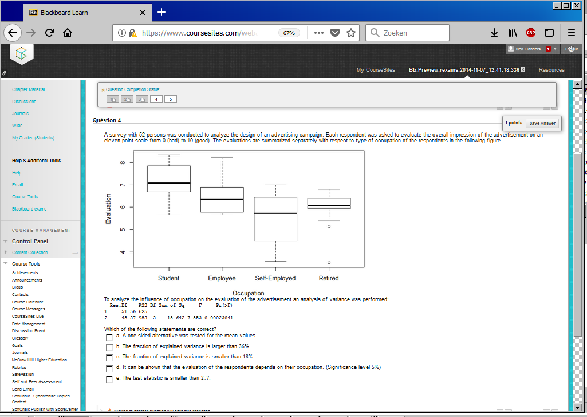Check option a one-sided alternative
Screen dimensions: 587x417
(x=109, y=337)
